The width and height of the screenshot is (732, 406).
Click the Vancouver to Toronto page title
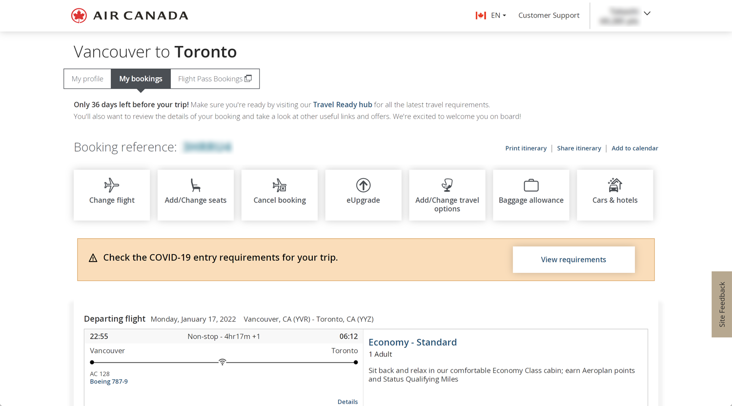[155, 52]
